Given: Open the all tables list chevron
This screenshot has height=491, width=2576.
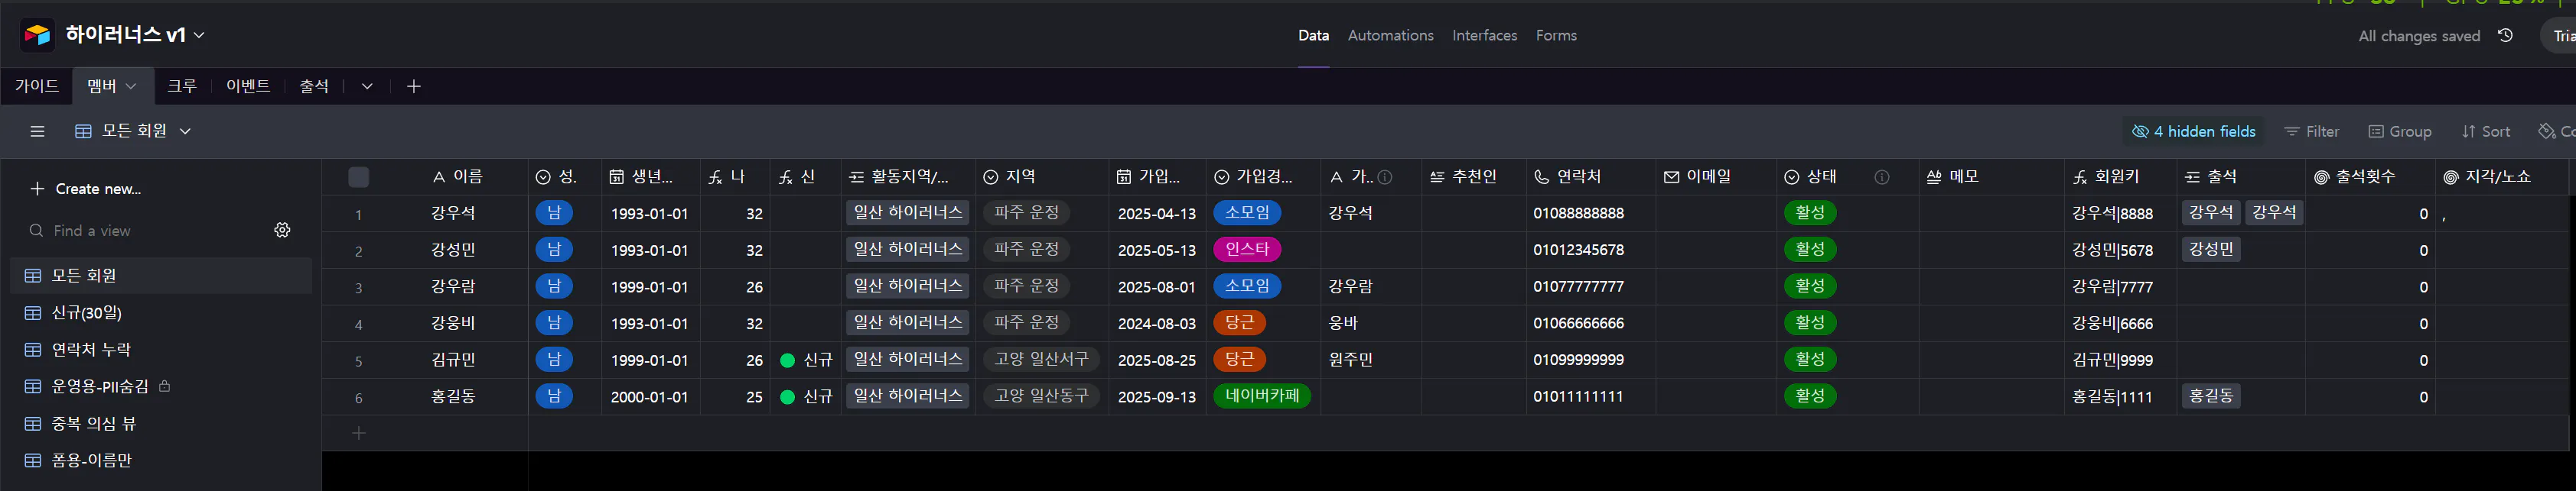Looking at the screenshot, I should [x=367, y=86].
